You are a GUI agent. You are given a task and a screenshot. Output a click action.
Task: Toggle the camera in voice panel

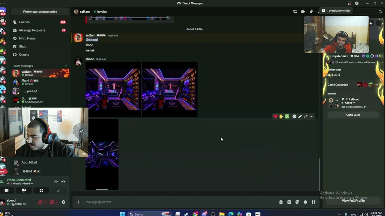pos(6,190)
